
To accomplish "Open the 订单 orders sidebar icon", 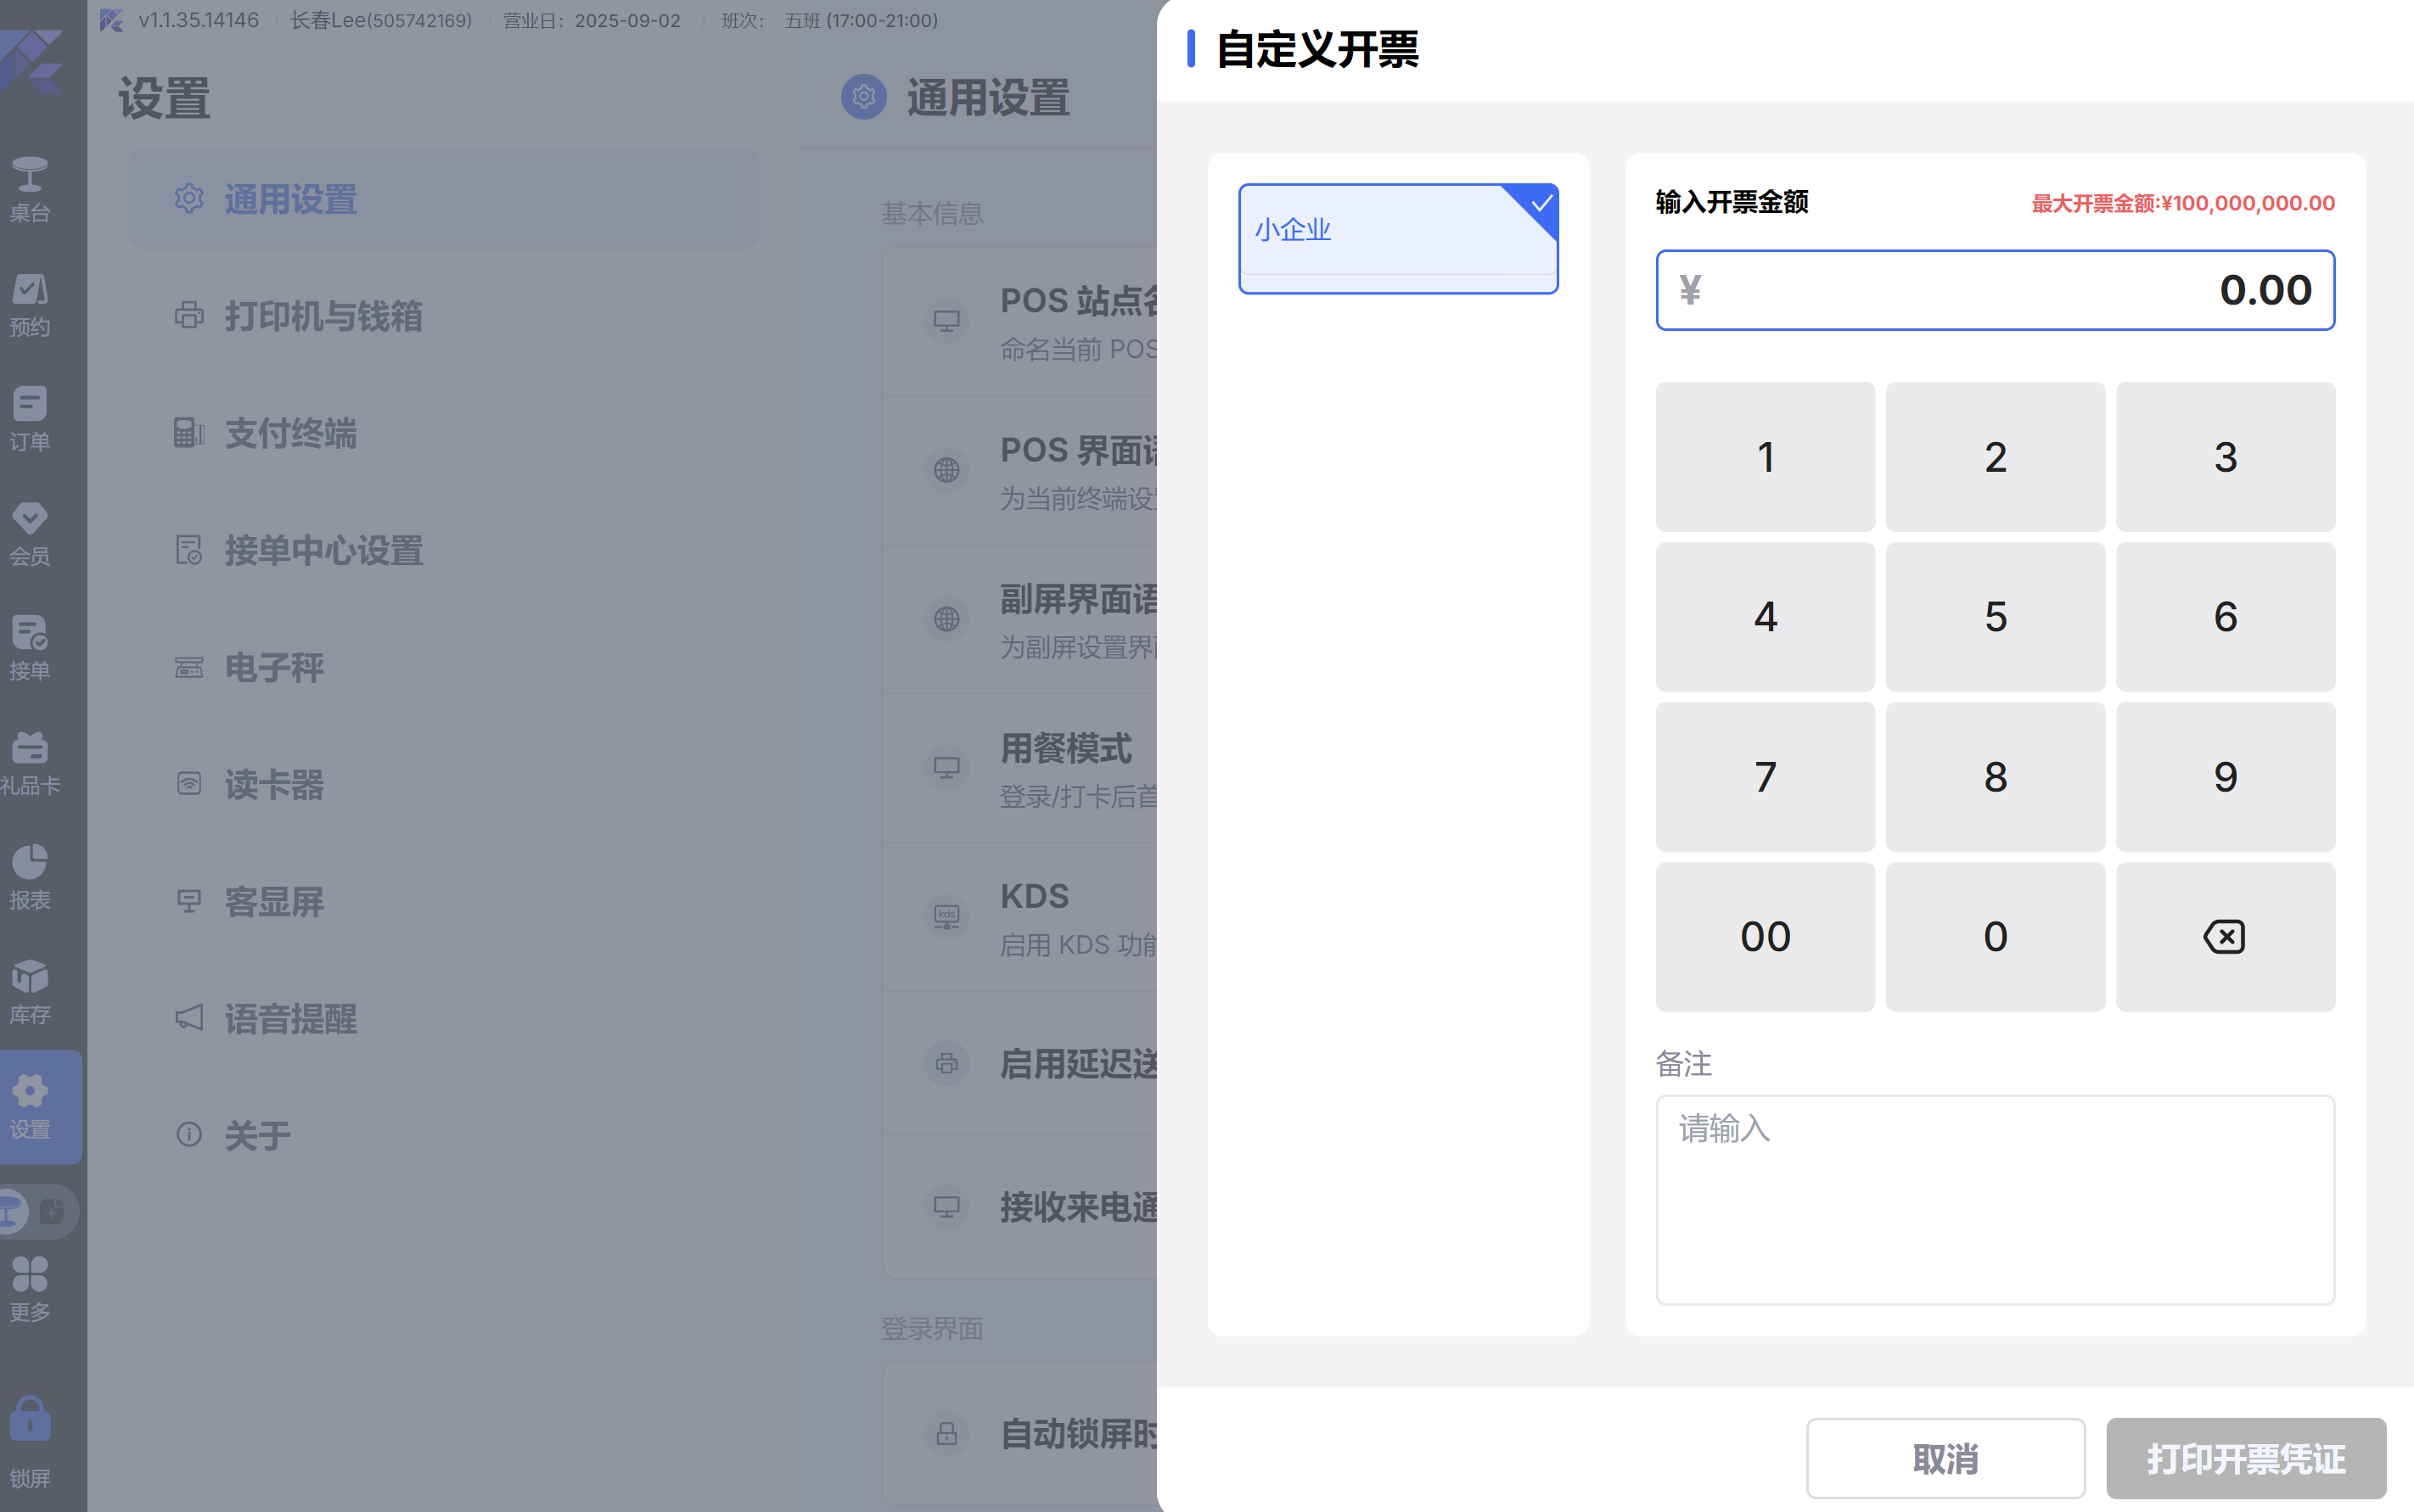I will point(30,418).
